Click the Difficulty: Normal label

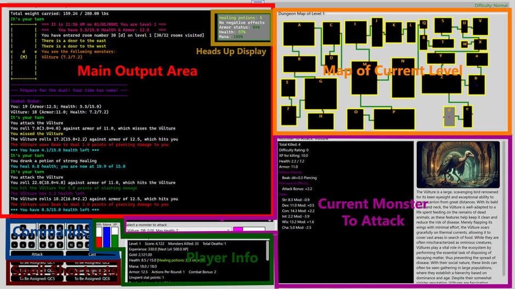coord(493,5)
